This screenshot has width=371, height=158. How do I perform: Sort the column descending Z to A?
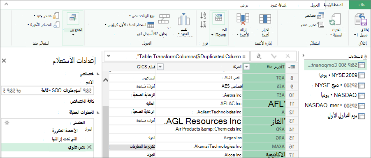203,25
